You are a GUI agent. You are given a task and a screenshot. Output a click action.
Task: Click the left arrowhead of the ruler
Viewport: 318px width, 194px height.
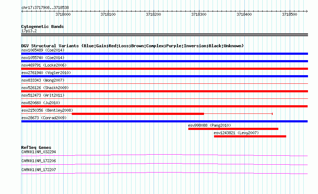coord(22,11)
